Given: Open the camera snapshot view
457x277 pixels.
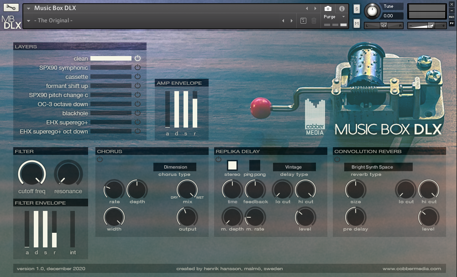Looking at the screenshot, I should pyautogui.click(x=328, y=9).
